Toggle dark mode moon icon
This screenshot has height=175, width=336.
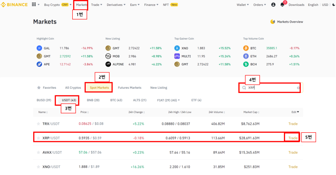pyautogui.click(x=334, y=5)
